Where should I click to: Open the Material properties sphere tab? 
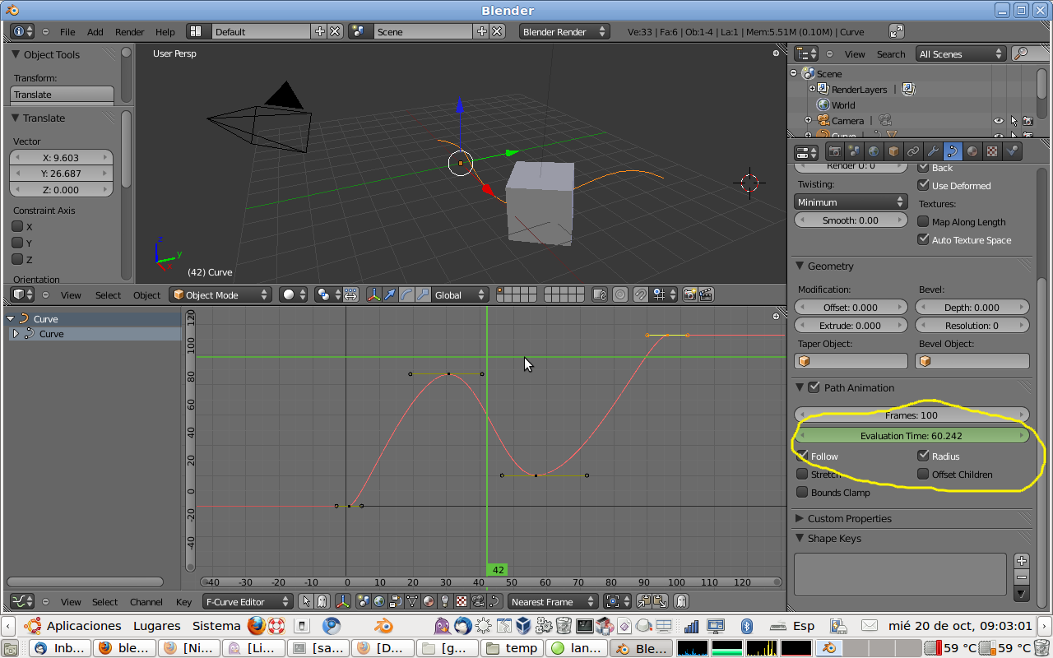(972, 151)
